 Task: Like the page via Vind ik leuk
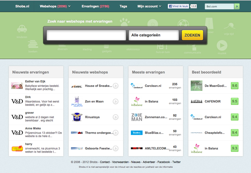(178, 6)
